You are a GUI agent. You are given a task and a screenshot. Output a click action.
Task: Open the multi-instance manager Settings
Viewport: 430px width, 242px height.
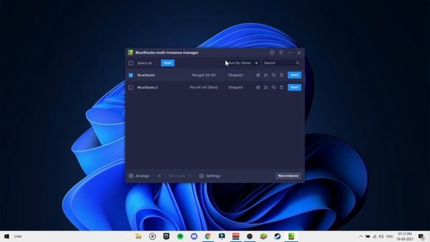[210, 176]
